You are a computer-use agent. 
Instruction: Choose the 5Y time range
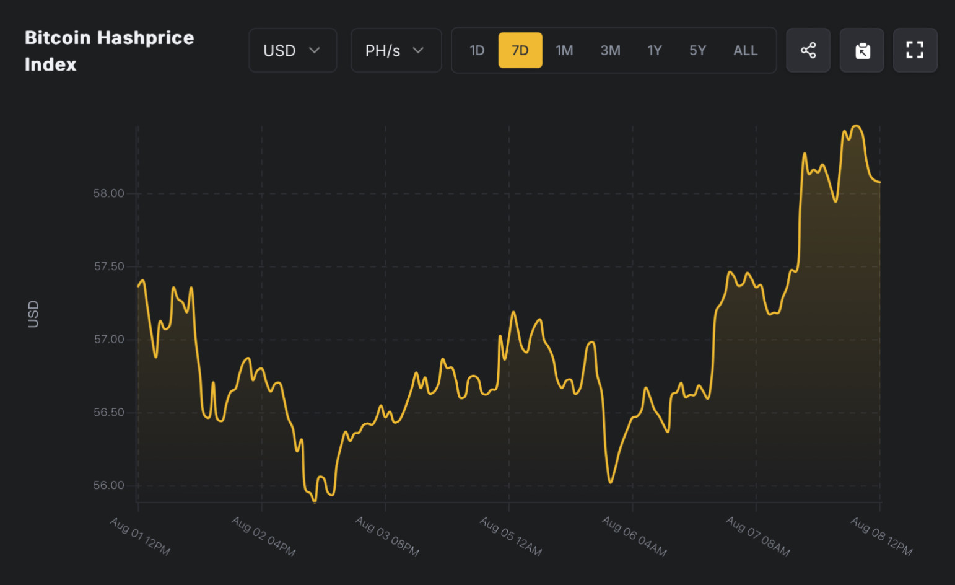click(x=697, y=50)
